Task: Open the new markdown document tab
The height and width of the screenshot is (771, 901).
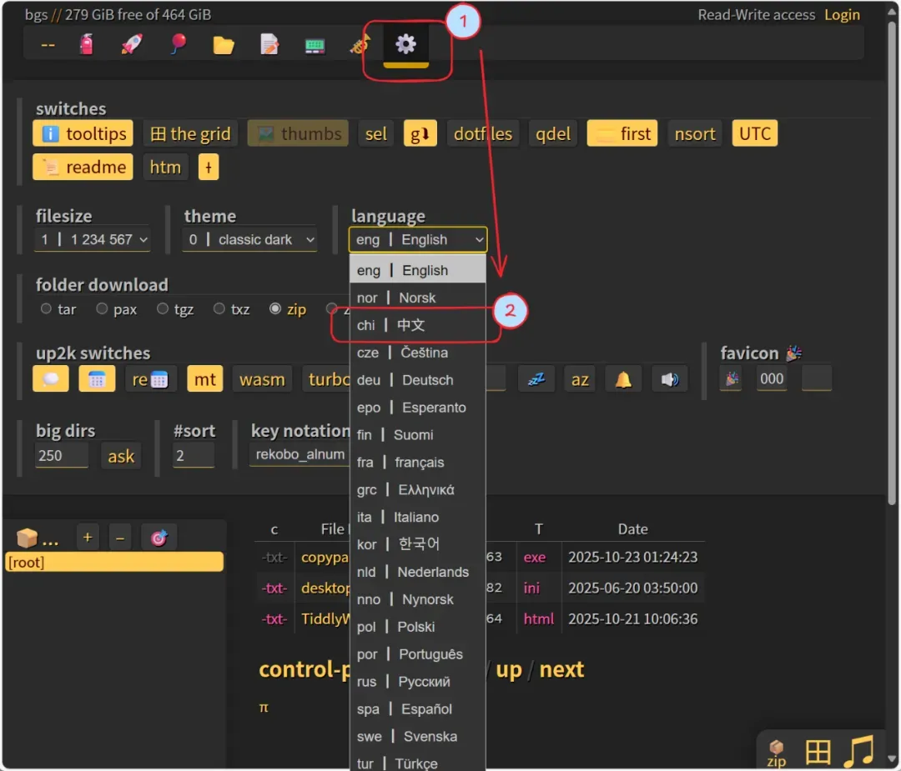Action: (x=269, y=44)
